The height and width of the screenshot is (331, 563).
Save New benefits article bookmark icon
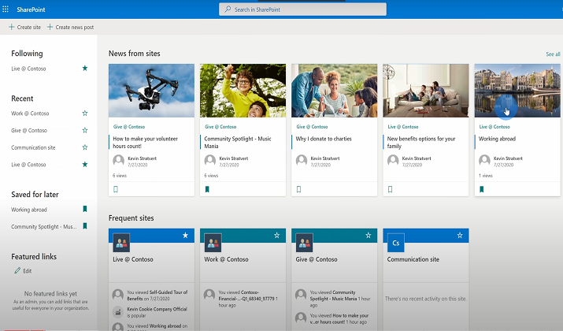coord(391,189)
